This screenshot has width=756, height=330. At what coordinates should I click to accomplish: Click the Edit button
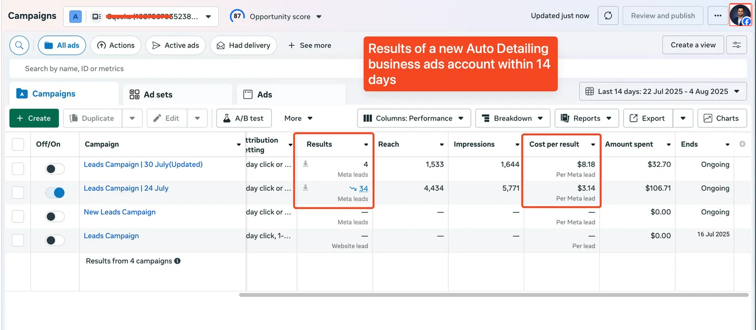tap(167, 118)
